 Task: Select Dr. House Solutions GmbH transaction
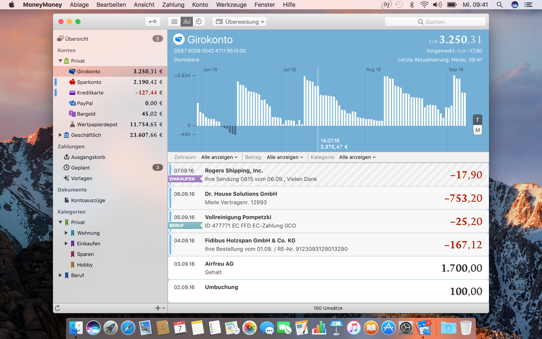click(328, 198)
